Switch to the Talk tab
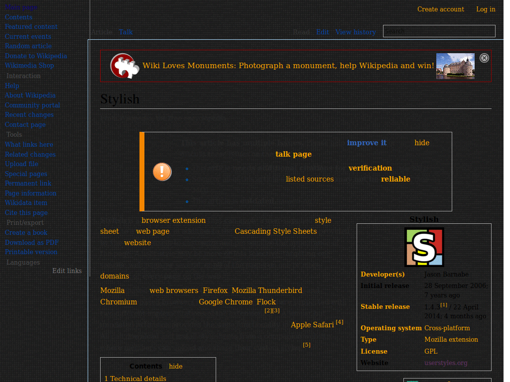 coord(126,32)
